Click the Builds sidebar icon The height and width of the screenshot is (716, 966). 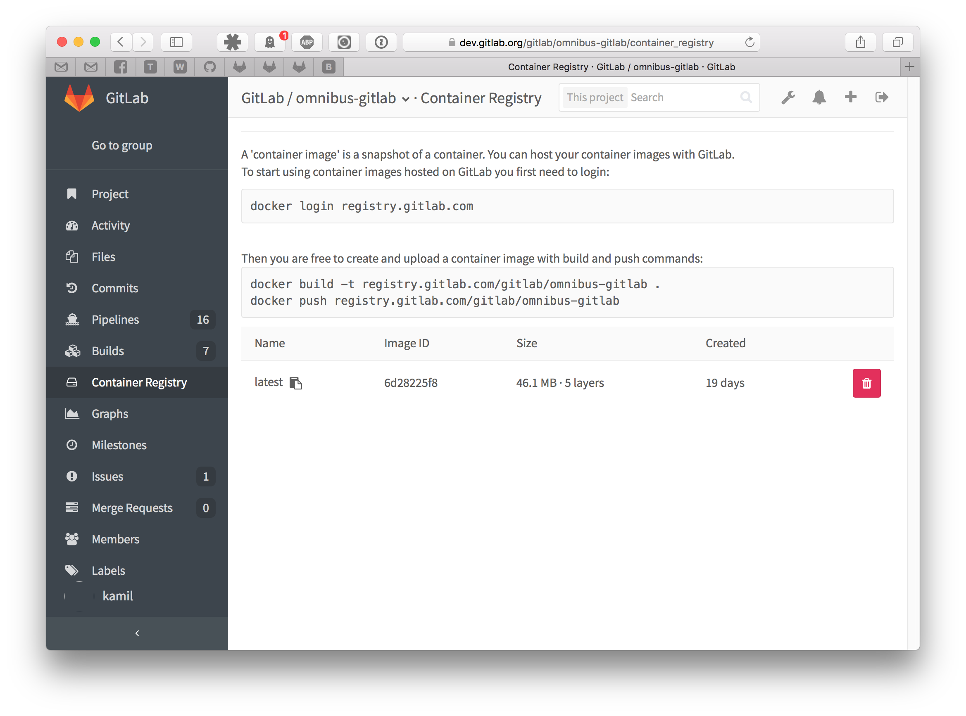[73, 351]
